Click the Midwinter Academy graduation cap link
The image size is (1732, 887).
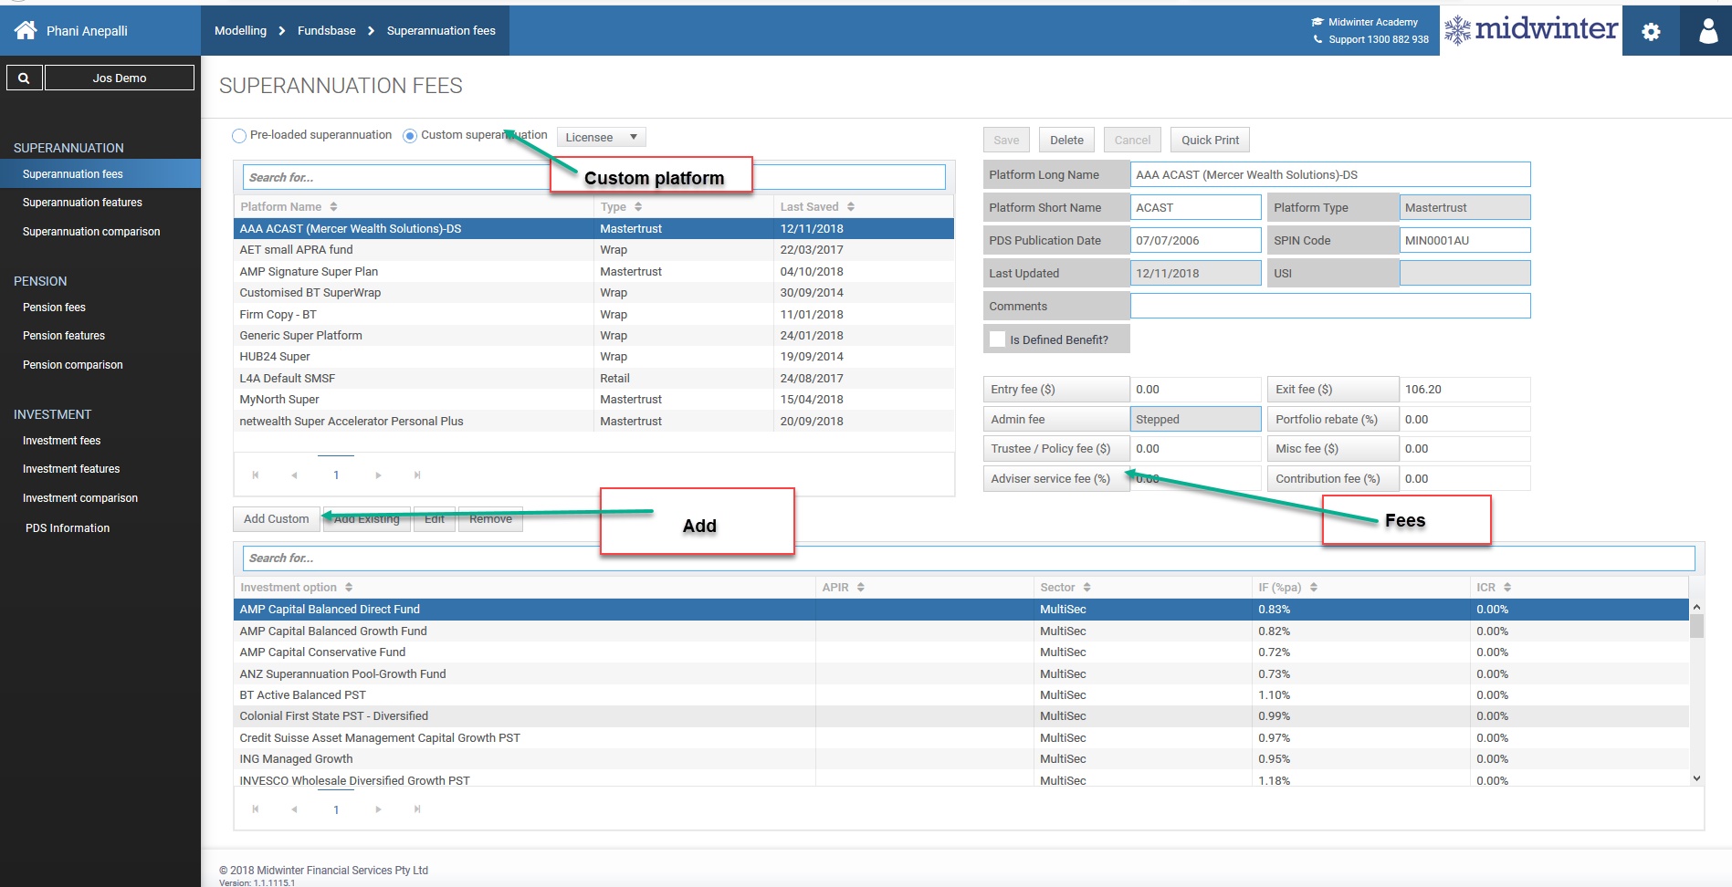click(x=1365, y=22)
